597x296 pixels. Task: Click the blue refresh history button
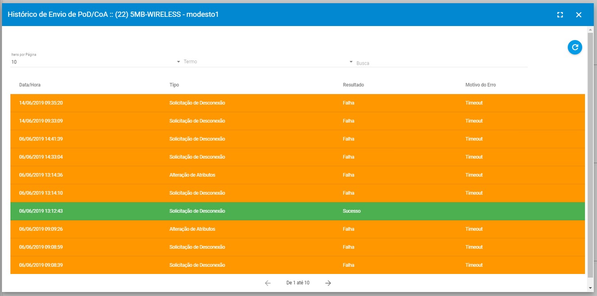[x=575, y=47]
